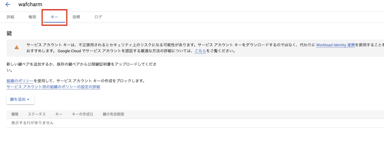Click the 鍵の有効期限 column header
This screenshot has width=384, height=148.
113,114
